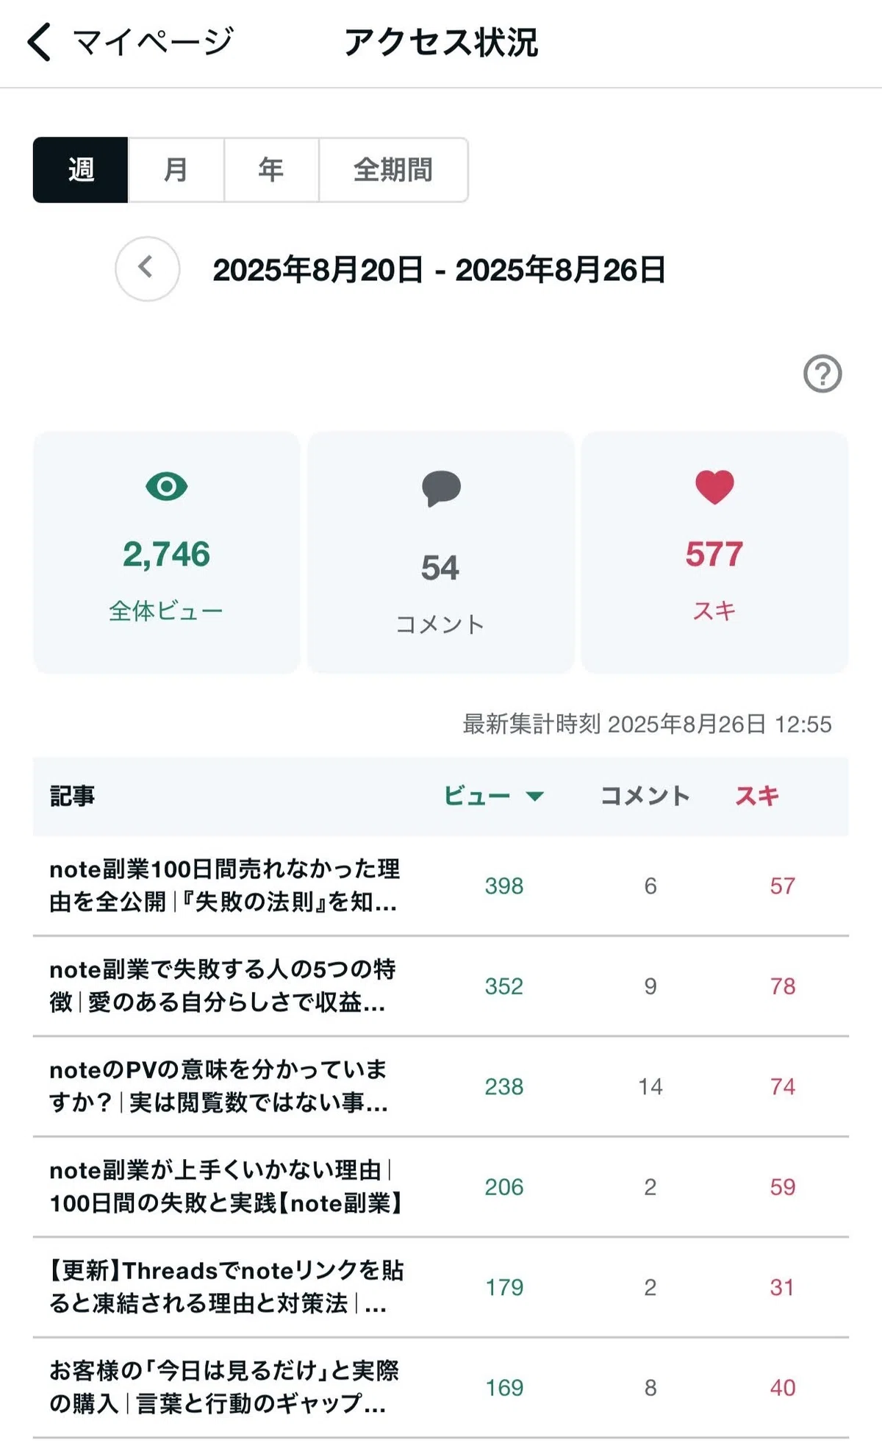Open the help question mark icon
This screenshot has height=1443, width=882.
click(x=822, y=374)
